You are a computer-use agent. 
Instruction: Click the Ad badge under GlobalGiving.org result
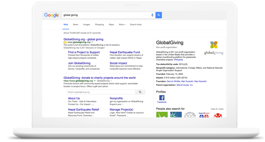[65, 42]
